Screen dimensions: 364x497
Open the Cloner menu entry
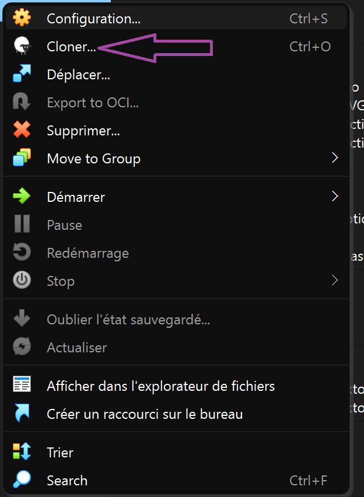pos(70,46)
